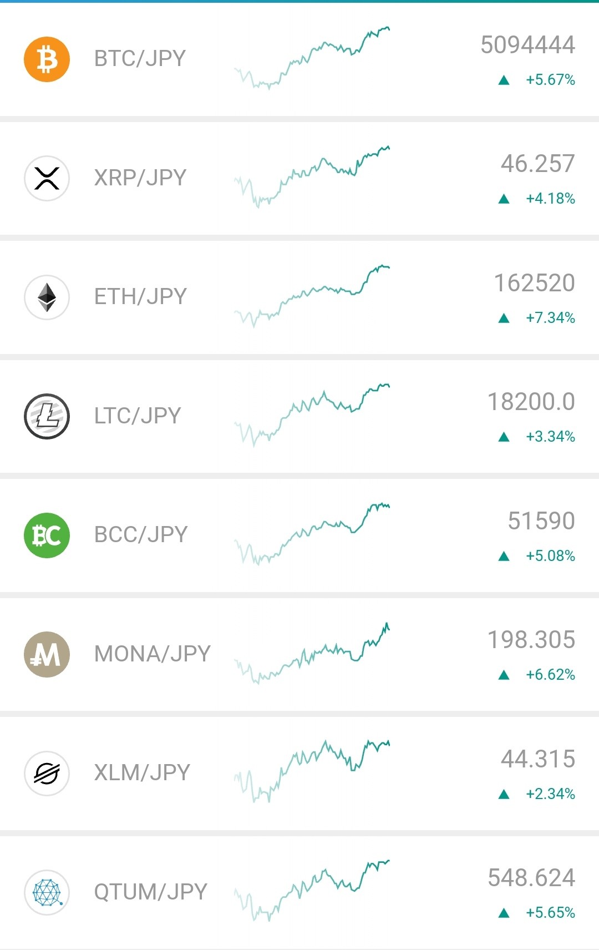
Task: Click the ETH +7.34% change indicator
Action: coord(537,318)
